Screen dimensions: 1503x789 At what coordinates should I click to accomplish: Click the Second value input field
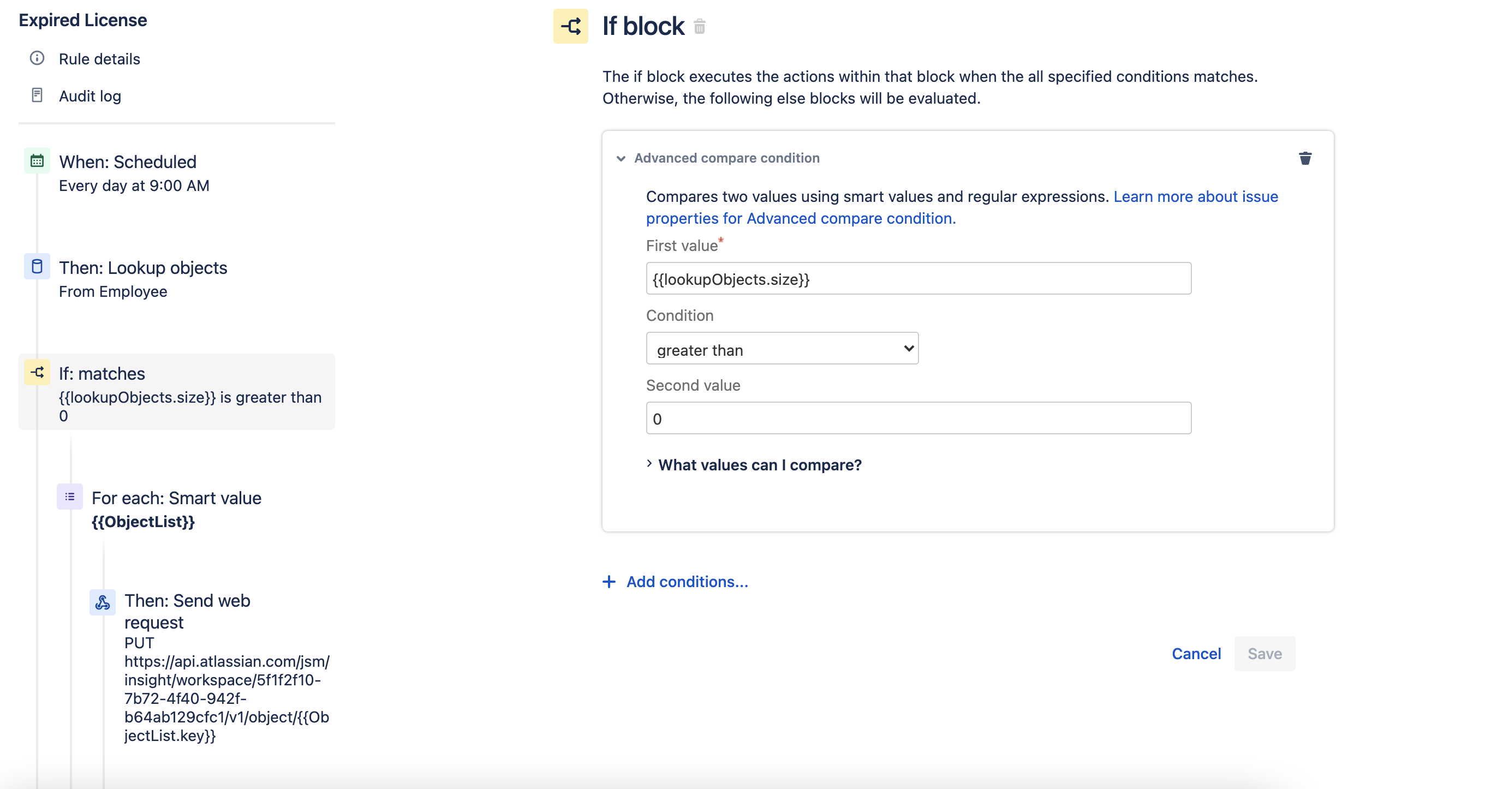click(x=918, y=418)
